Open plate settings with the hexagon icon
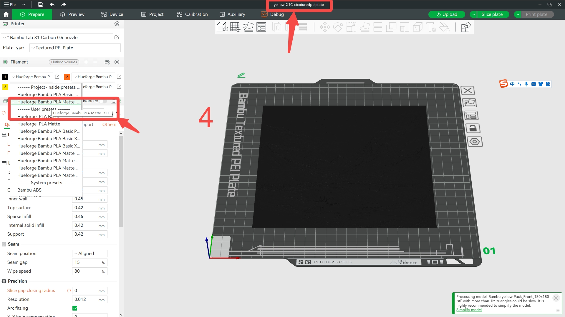 475,142
